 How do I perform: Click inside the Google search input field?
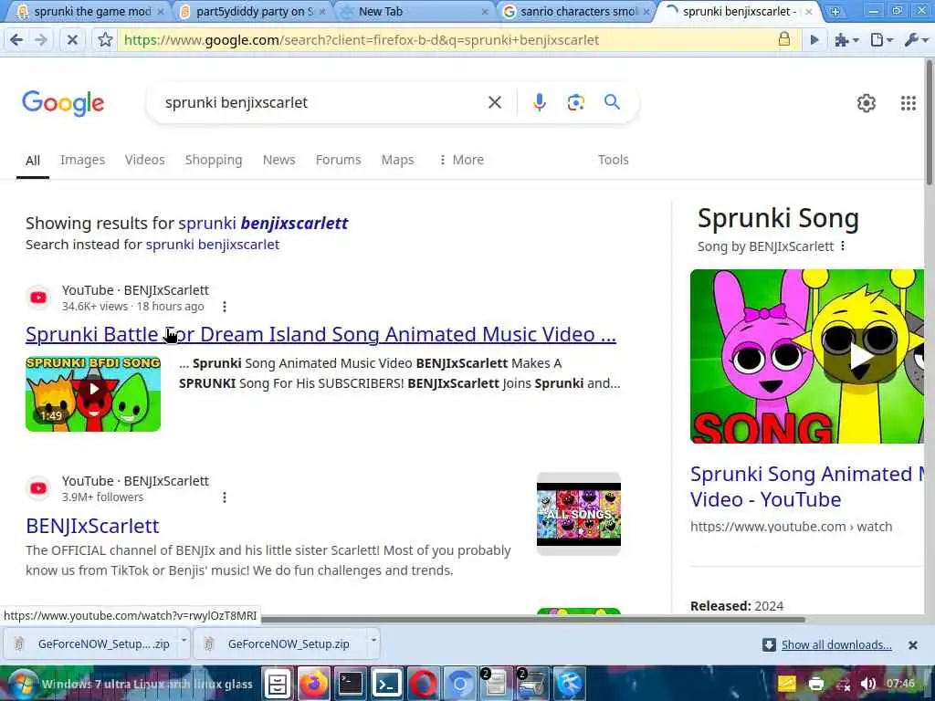click(322, 102)
